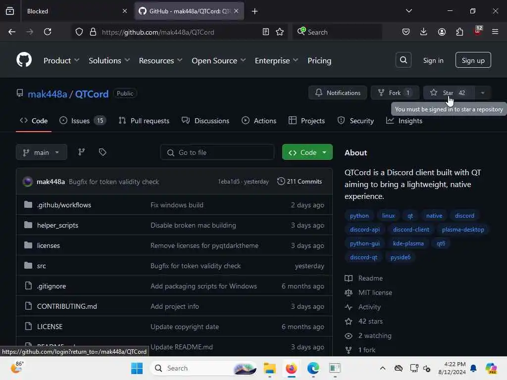Open File Explorer from taskbar
The height and width of the screenshot is (380, 507).
tap(270, 368)
